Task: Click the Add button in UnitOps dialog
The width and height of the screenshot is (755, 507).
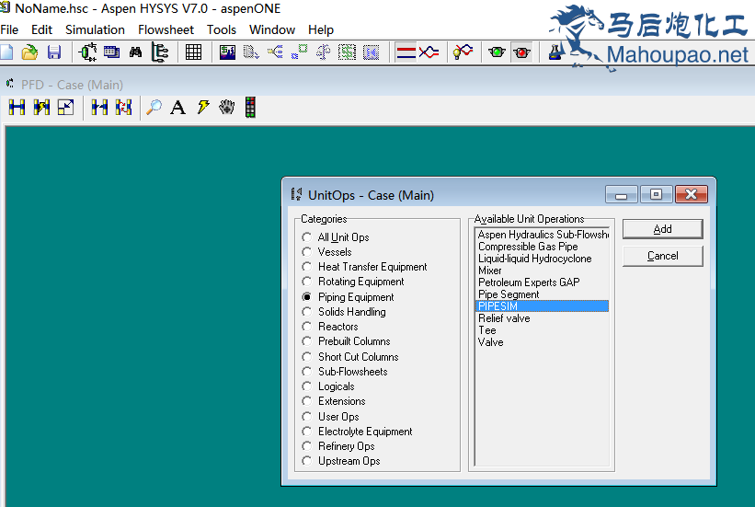Action: 662,229
